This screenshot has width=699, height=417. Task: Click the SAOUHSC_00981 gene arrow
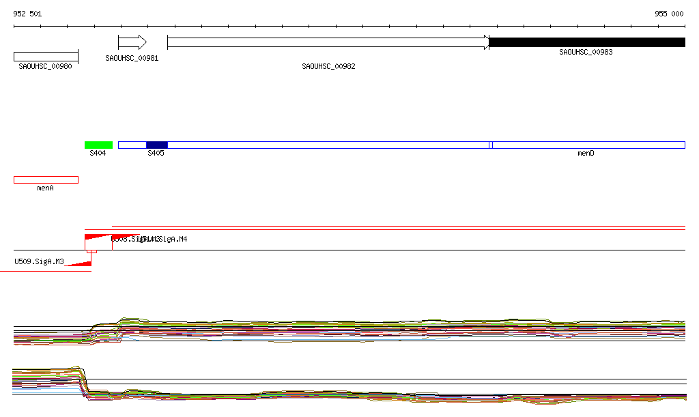(x=132, y=42)
